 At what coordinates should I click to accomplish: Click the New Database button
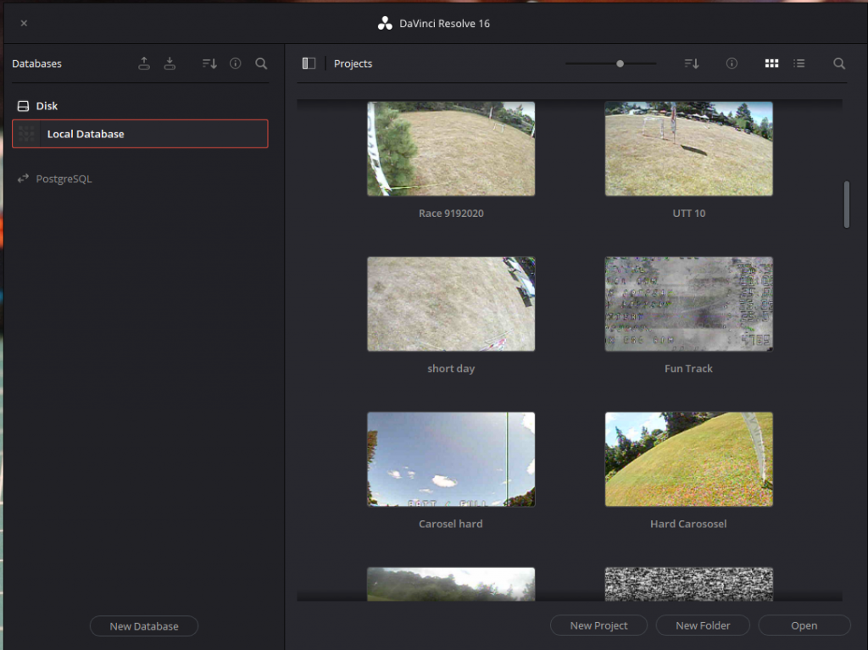point(144,626)
